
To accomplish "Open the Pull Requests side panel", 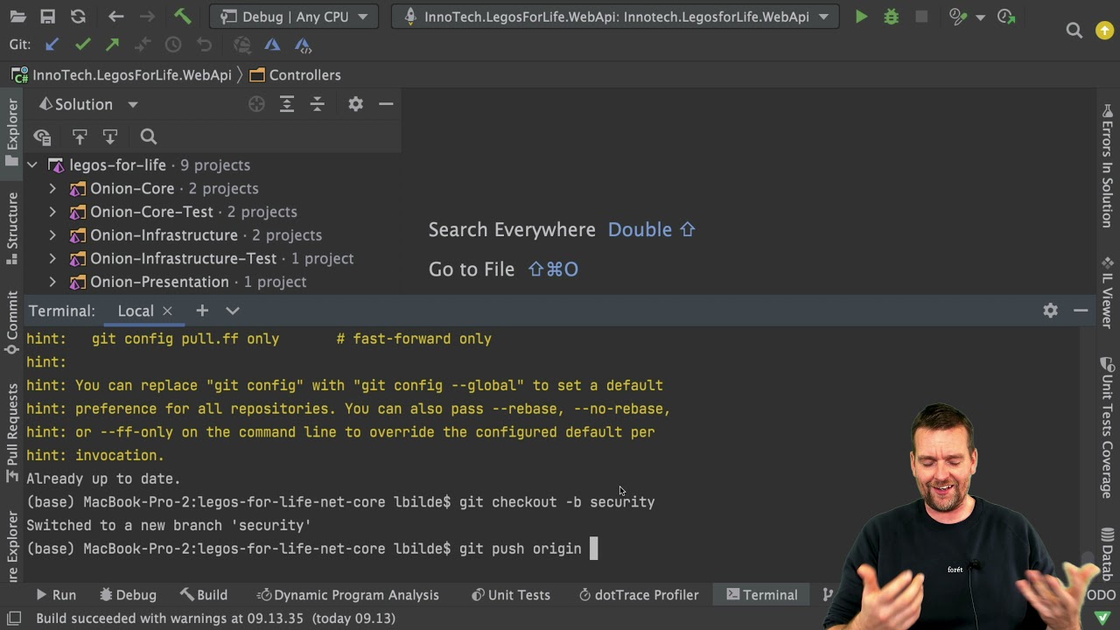I will click(12, 433).
